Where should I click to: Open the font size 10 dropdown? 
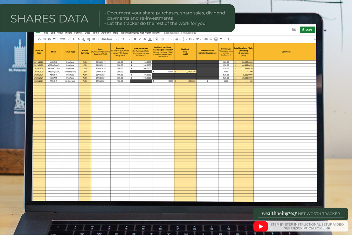[x=126, y=39]
